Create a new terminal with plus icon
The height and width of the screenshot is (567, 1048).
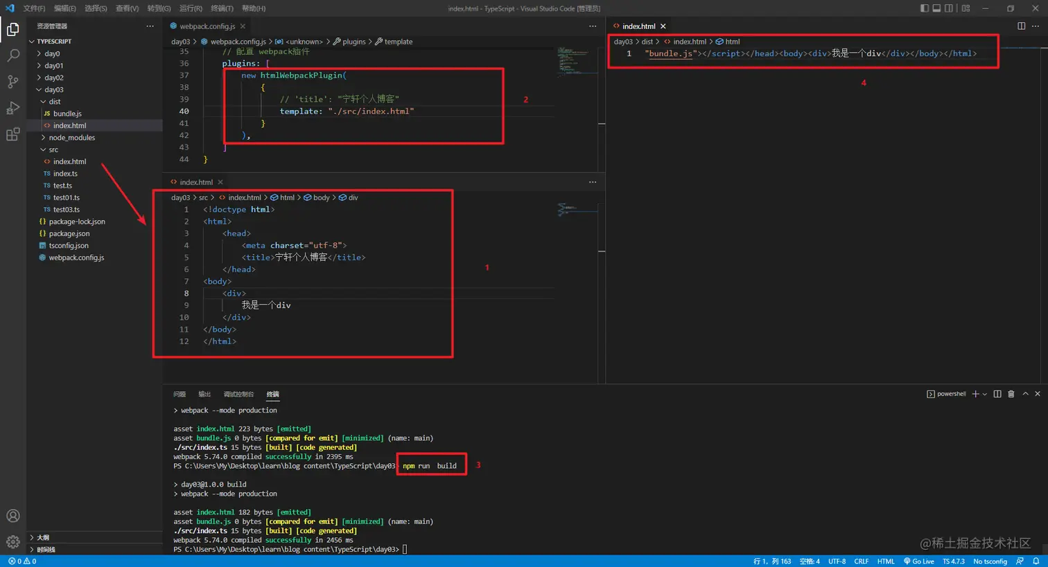pyautogui.click(x=975, y=394)
